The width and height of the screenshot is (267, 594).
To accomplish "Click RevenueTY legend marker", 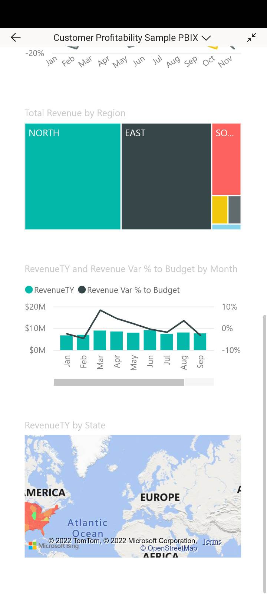I will point(29,290).
